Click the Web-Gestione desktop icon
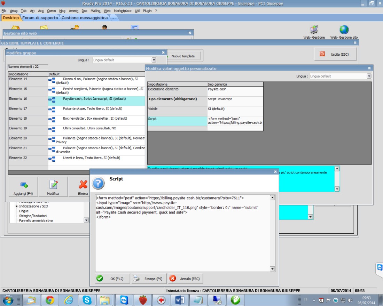The image size is (383, 306). coord(314,30)
